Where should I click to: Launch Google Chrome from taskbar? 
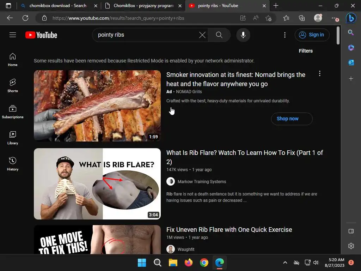[x=204, y=263]
